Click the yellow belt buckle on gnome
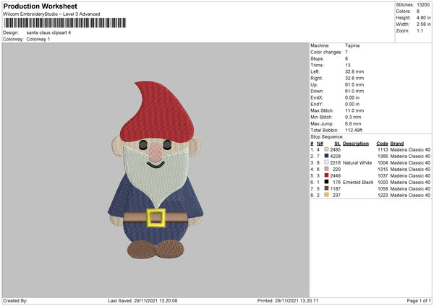This screenshot has width=434, height=306. [154, 217]
